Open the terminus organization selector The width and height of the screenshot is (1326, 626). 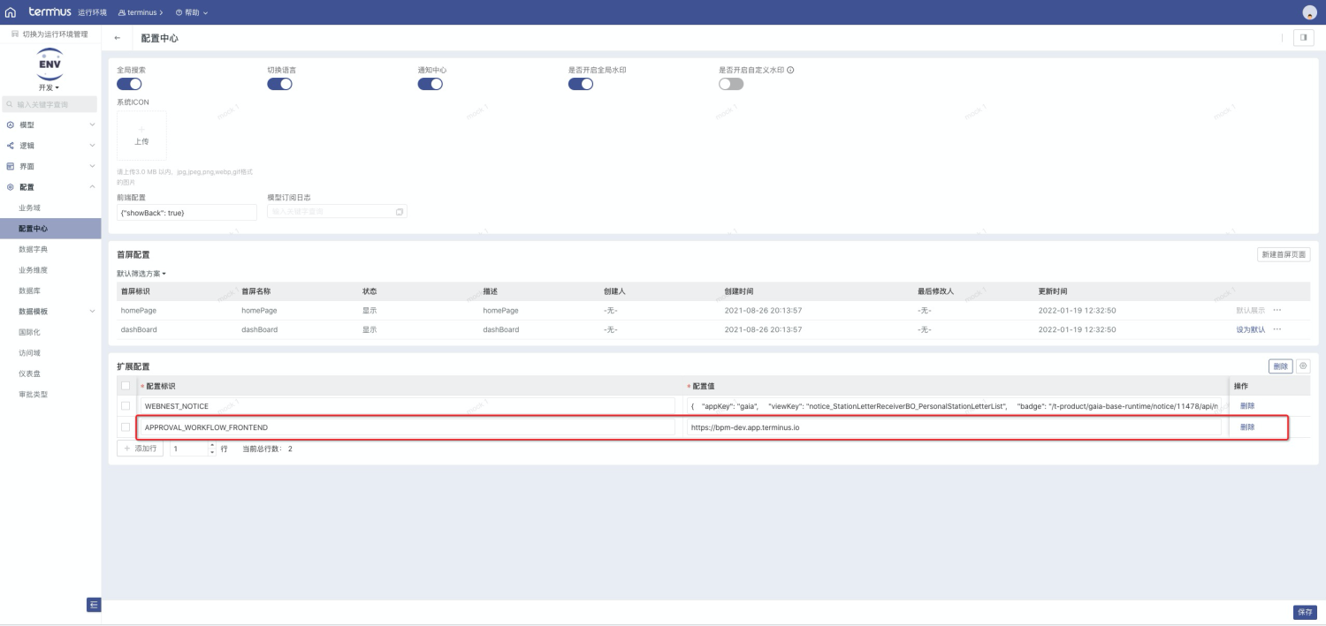pyautogui.click(x=140, y=12)
